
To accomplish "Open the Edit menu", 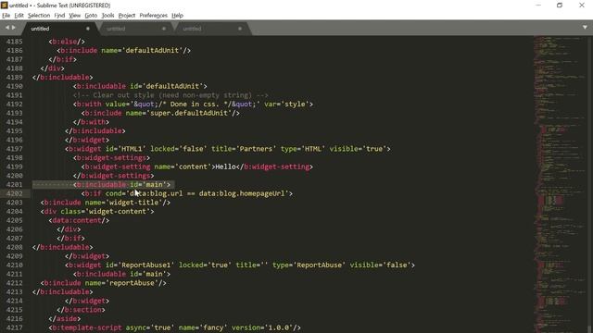I will (x=19, y=16).
